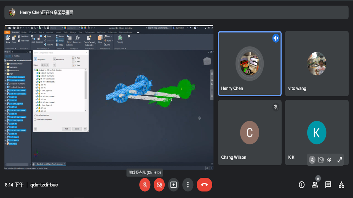353x198 pixels.
Task: Select Henry Chen's video tile
Action: pos(250,64)
